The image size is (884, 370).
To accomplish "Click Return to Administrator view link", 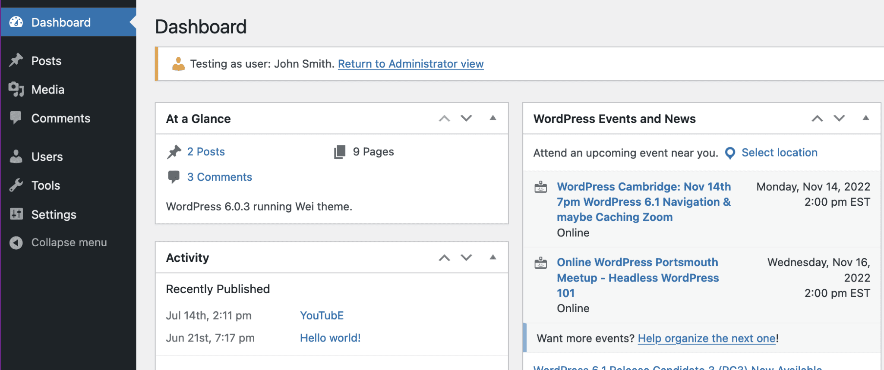I will pos(410,64).
